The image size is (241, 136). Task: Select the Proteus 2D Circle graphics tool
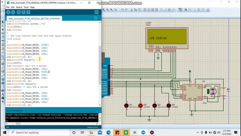[x=3, y=83]
